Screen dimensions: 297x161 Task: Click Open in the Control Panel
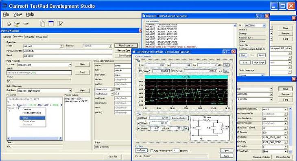point(227,150)
